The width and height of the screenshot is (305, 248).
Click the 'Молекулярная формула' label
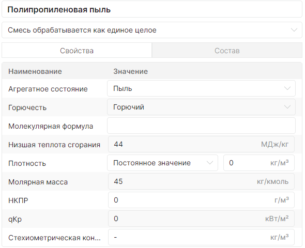(x=51, y=126)
